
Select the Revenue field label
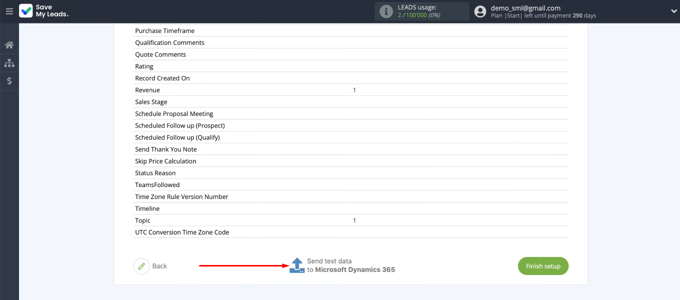[147, 90]
